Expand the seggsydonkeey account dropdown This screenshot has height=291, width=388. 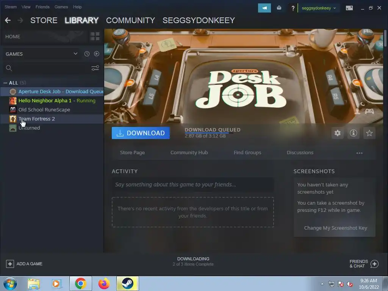[x=319, y=8]
